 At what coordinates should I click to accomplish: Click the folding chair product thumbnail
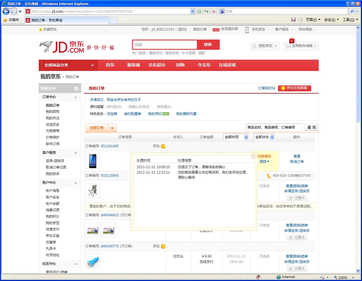(92, 191)
